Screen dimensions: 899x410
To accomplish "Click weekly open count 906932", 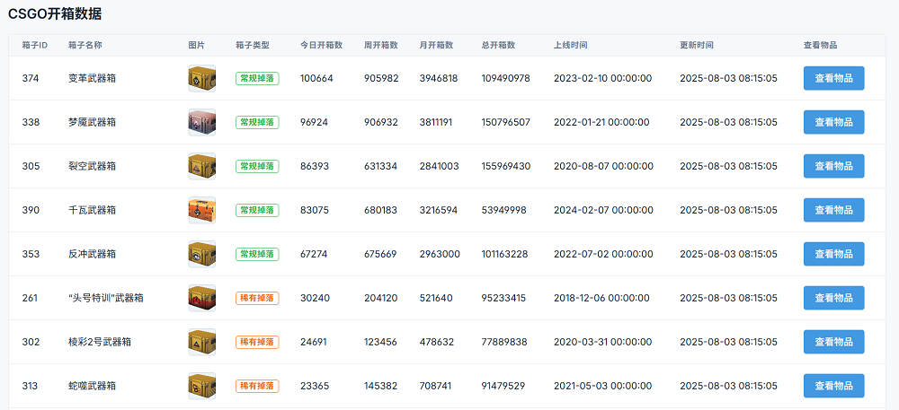I will (380, 122).
